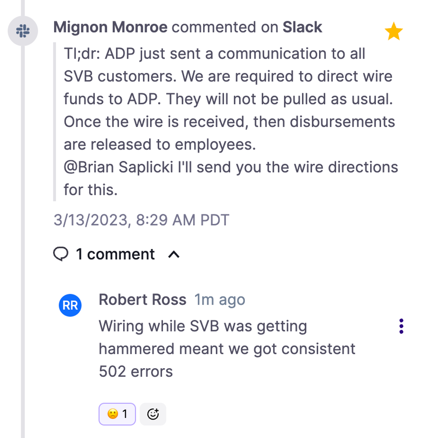The image size is (441, 438).
Task: Click the vertical timeline line
Action: point(23,237)
